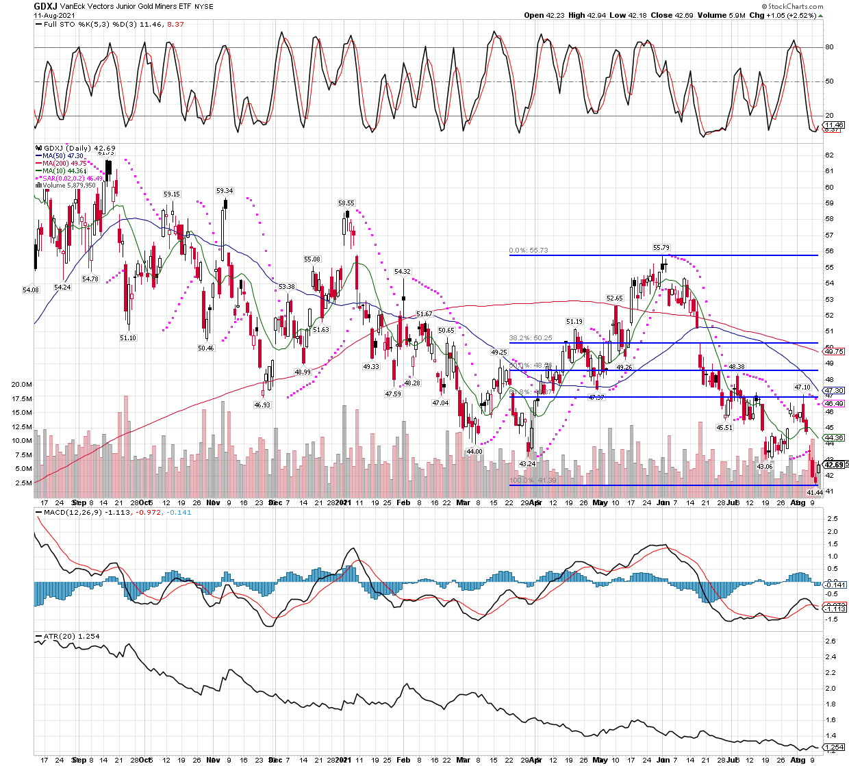Screen dimensions: 849x766
Task: Click the 47.04 price label
Action: coord(440,403)
